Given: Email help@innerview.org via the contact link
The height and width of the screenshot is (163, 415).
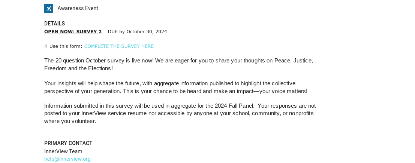Looking at the screenshot, I should 67,159.
